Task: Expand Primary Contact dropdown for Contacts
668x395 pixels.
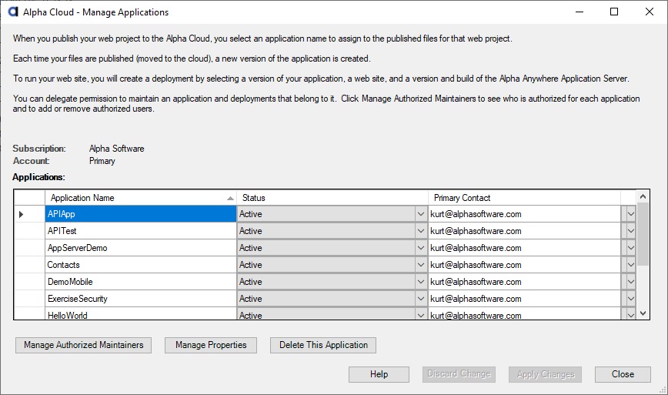Action: click(x=630, y=265)
